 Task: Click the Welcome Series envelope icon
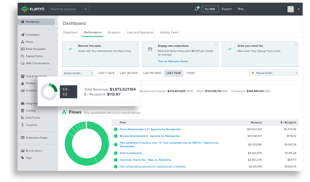pos(150,49)
